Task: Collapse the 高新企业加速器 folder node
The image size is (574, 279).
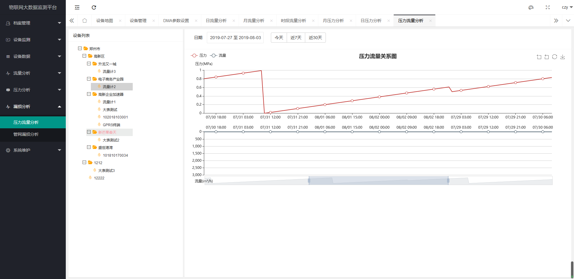Action: click(x=89, y=94)
